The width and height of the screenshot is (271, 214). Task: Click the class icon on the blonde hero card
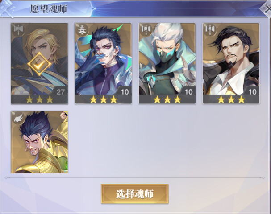click(18, 29)
